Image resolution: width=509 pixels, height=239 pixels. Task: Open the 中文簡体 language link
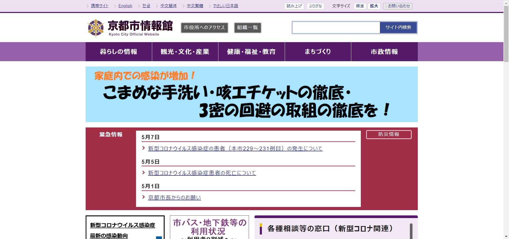coord(168,6)
